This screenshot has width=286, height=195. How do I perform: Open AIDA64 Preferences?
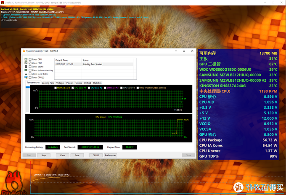[111, 155]
